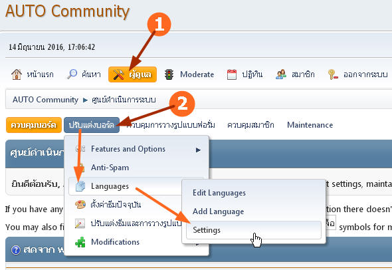Viewport: 392px width, 270px height.
Task: Click AUTO Community site title
Action: pyautogui.click(x=67, y=11)
